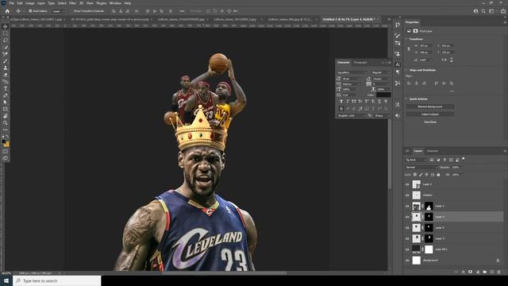Open the Character panel icon in side strip
This screenshot has width=508, height=286.
[398, 64]
